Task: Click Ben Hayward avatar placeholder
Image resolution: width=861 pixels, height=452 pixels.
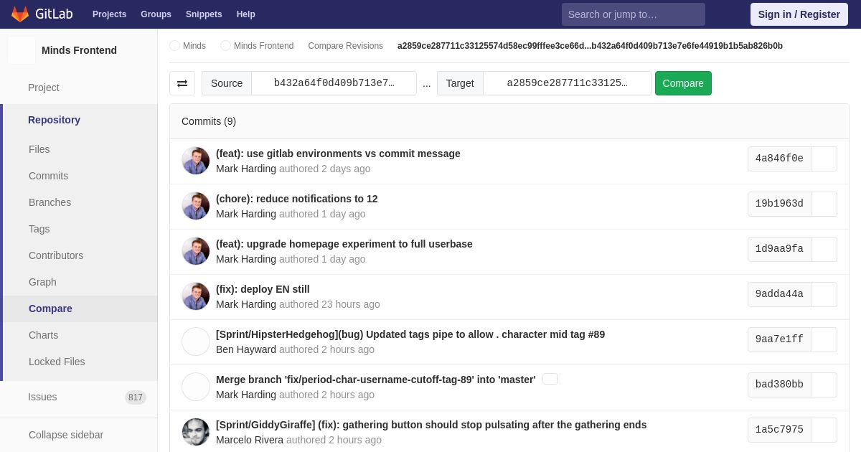Action: click(196, 342)
